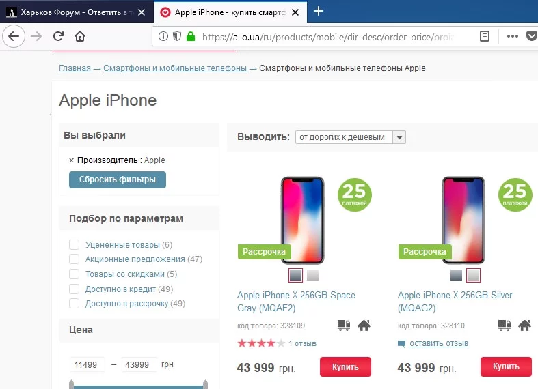Viewport: 538px width, 389px height.
Task: Reload the page with refresh icon
Action: pyautogui.click(x=58, y=36)
